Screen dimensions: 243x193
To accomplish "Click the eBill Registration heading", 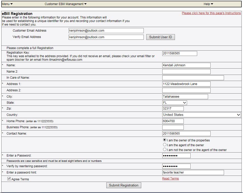I will tap(17, 14).
